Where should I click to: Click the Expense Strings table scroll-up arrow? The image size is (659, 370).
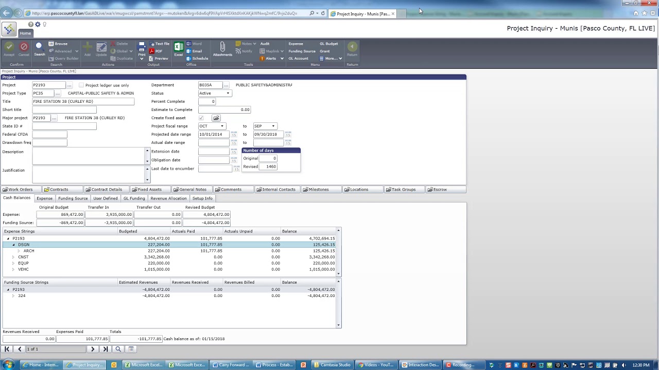coord(338,230)
